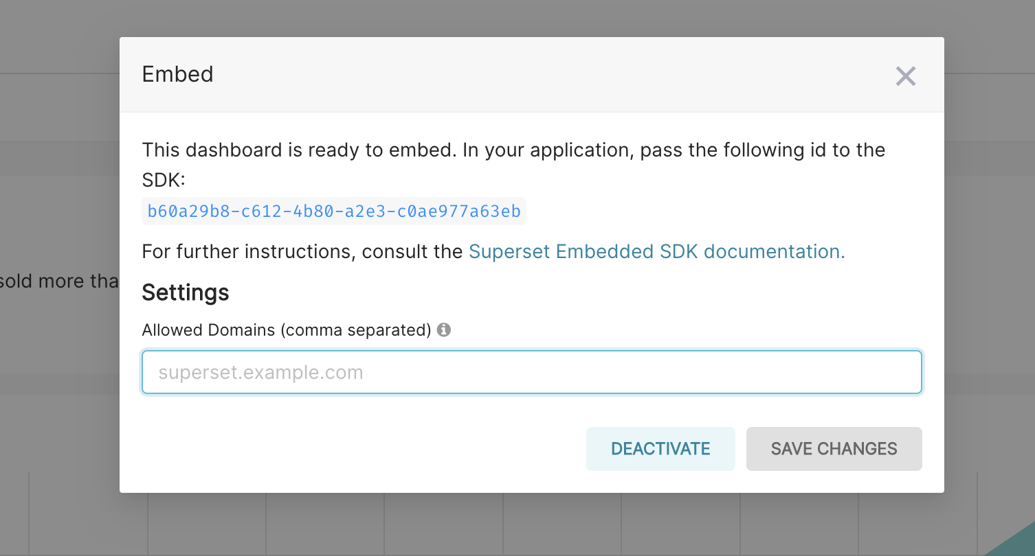Select the id b60a29b8-c612-4b80-a2e3-c0ae977a63eb
Viewport: 1035px width, 556px height.
(x=332, y=211)
